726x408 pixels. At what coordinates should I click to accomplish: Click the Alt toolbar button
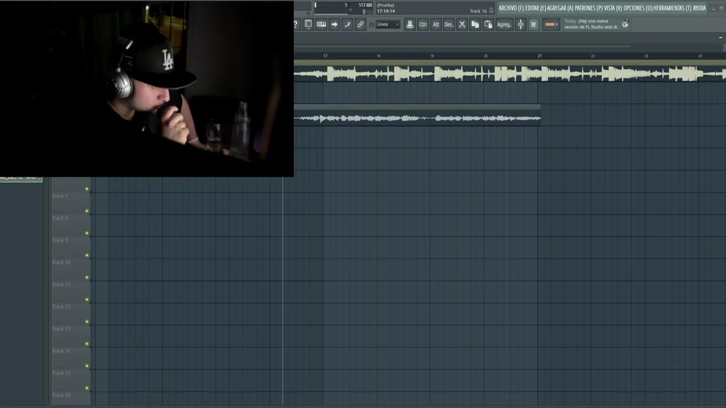[x=436, y=24]
